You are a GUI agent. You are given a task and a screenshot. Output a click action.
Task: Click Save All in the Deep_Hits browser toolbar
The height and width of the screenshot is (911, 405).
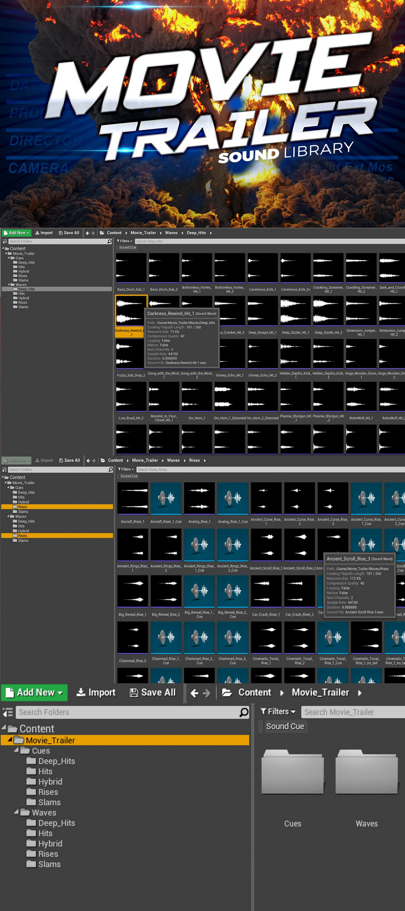tap(69, 233)
